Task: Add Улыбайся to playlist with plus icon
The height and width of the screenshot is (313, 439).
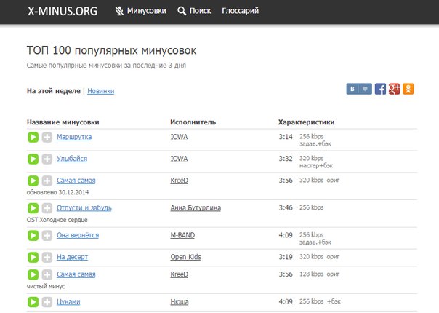Action: click(47, 159)
